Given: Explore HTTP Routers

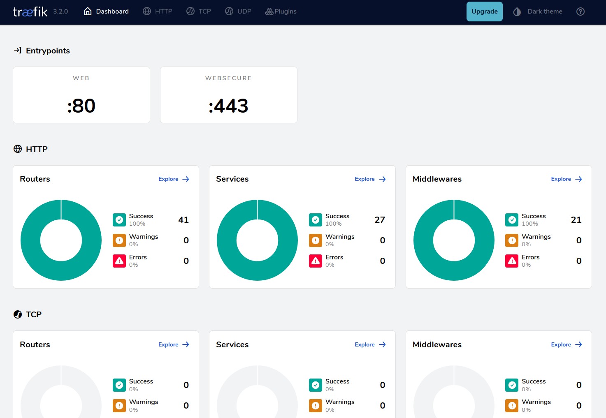Looking at the screenshot, I should click(174, 179).
